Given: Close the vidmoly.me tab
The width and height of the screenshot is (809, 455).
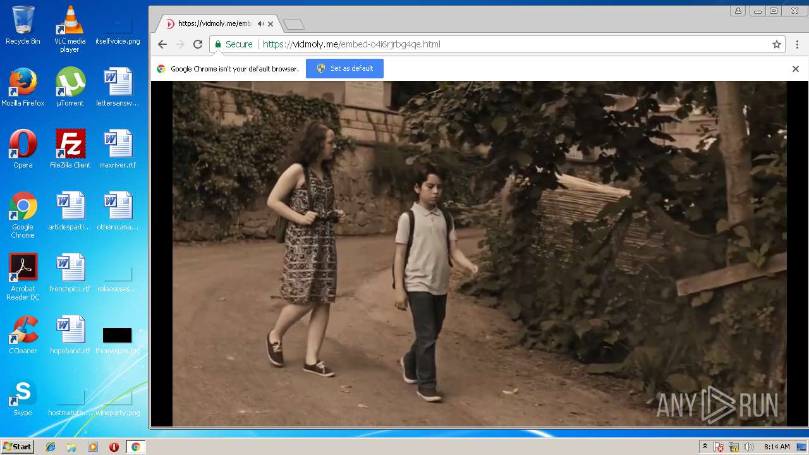Looking at the screenshot, I should tap(271, 24).
